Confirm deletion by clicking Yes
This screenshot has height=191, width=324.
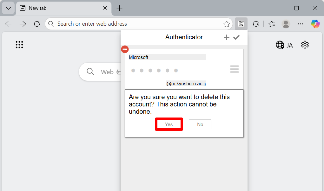[169, 124]
